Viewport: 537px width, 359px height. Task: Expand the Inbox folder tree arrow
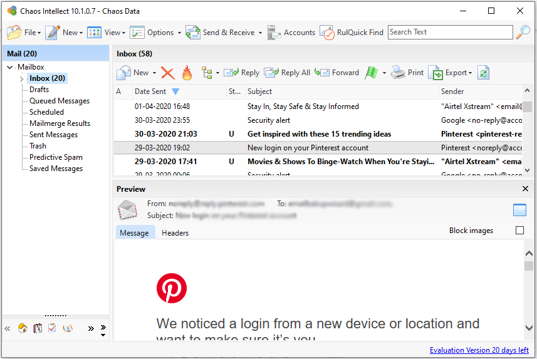22,79
